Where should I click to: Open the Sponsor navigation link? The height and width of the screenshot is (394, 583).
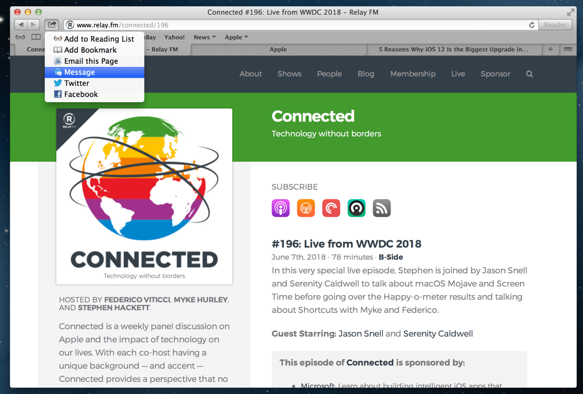click(x=496, y=74)
